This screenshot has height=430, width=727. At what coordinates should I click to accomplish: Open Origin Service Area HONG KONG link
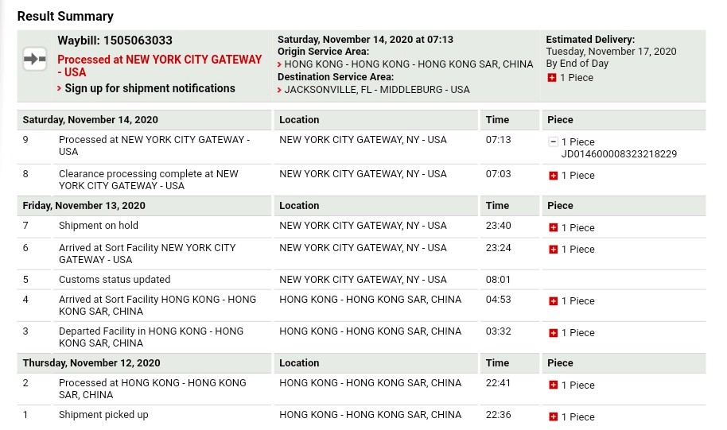click(x=409, y=64)
